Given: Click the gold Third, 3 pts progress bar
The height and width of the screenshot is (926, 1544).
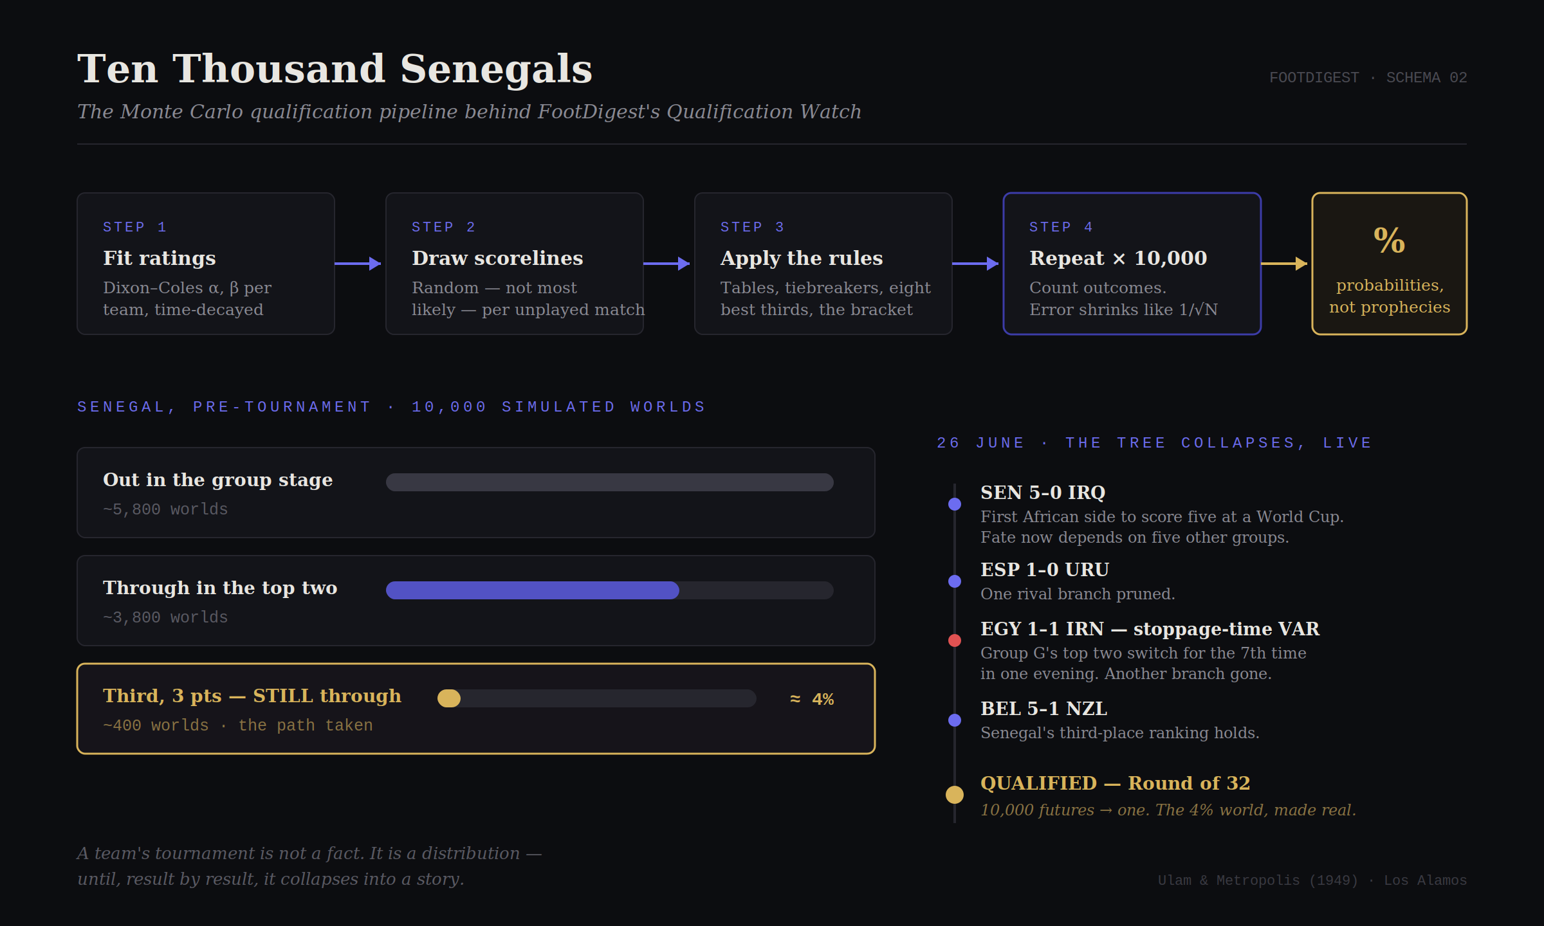Looking at the screenshot, I should (597, 698).
